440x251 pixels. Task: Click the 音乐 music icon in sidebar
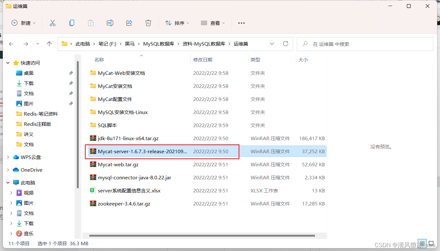point(19,233)
